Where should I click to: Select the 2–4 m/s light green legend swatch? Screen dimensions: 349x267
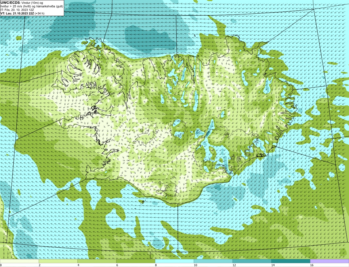coord(58,261)
